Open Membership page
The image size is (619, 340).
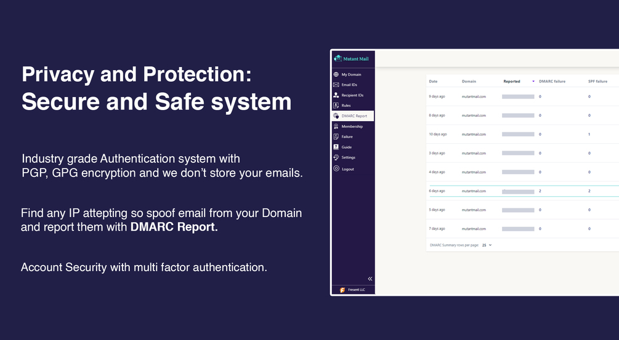pos(352,126)
